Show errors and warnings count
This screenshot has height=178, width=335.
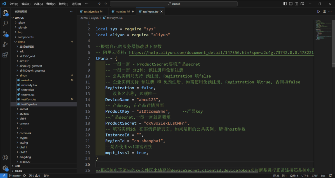[x=34, y=176]
